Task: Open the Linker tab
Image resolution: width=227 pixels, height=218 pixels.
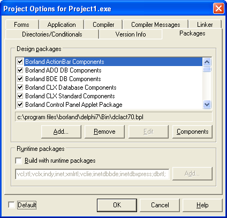Action: [205, 25]
